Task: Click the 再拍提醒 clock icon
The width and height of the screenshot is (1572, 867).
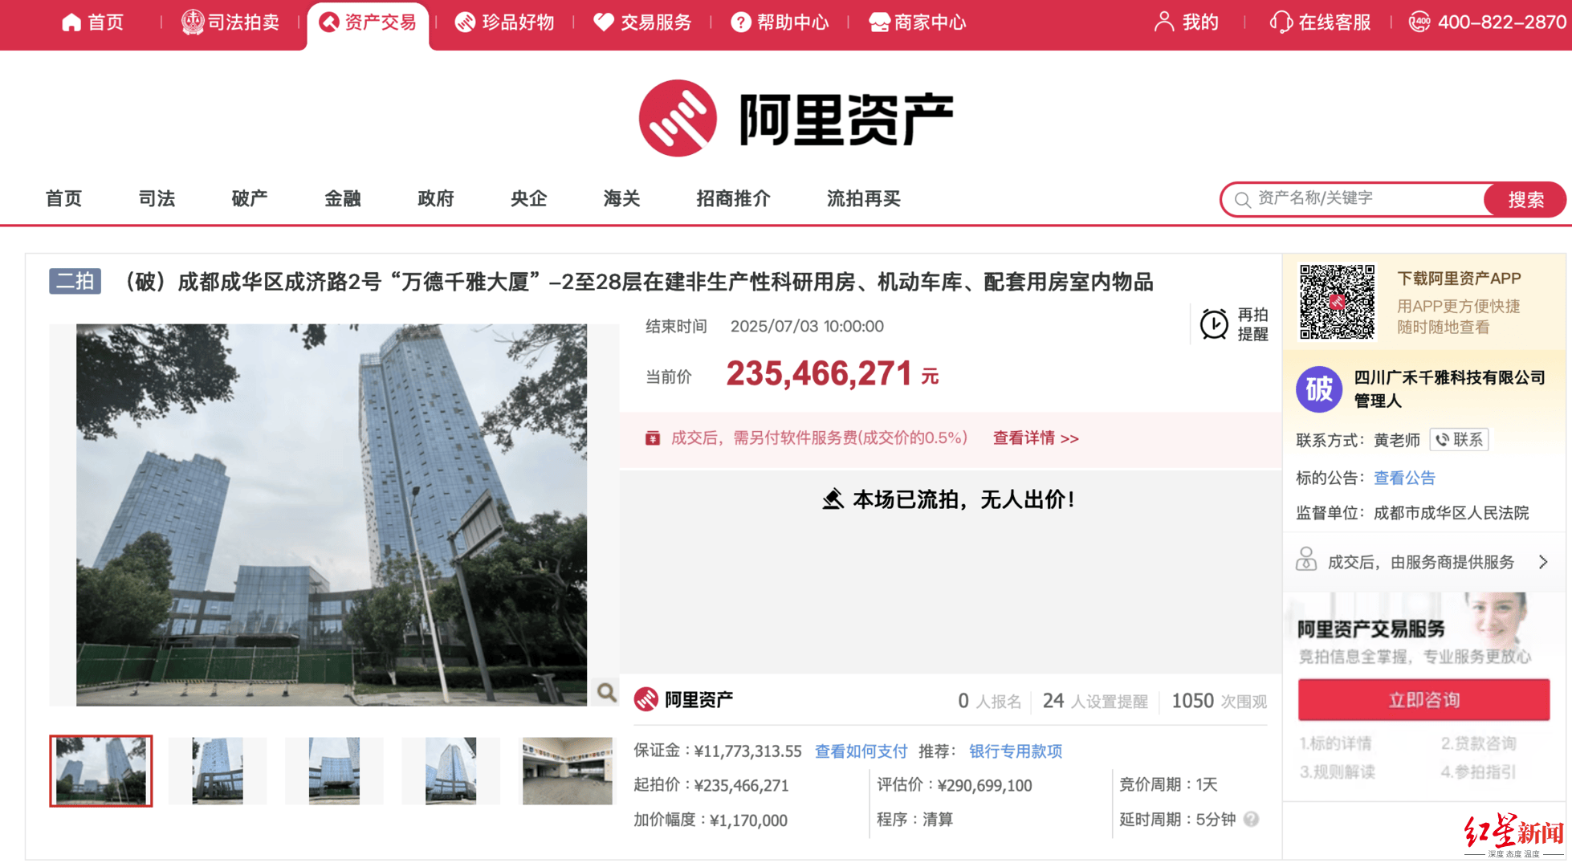Action: click(x=1213, y=324)
